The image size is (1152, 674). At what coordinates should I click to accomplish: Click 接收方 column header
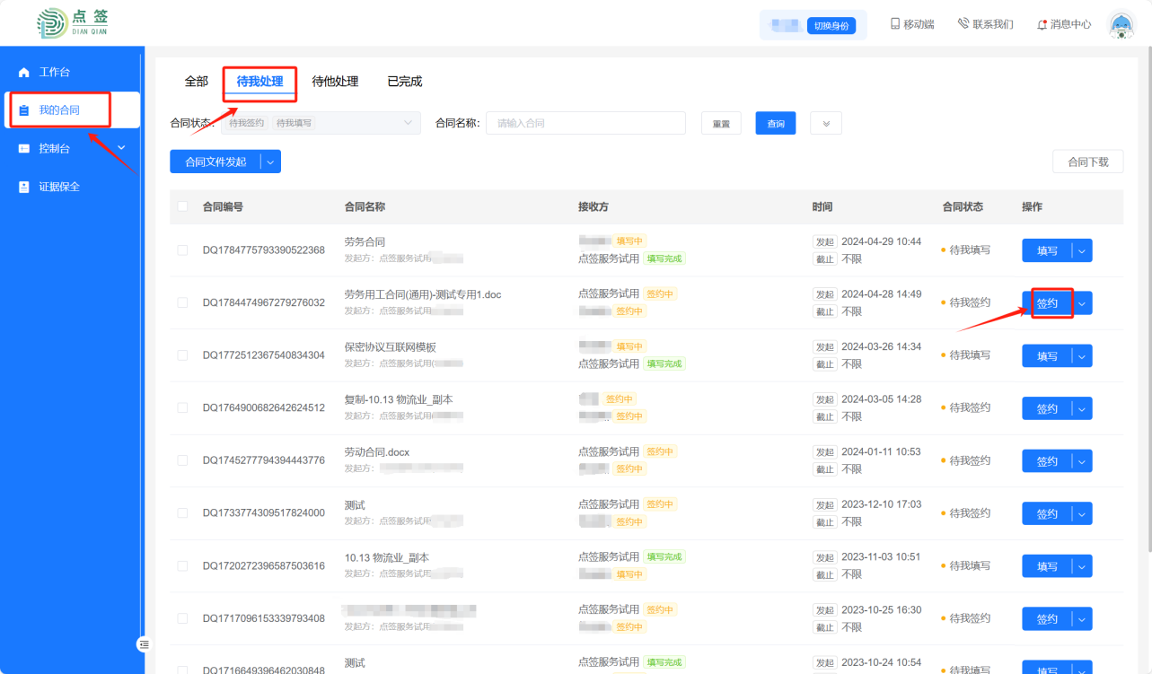(x=594, y=206)
